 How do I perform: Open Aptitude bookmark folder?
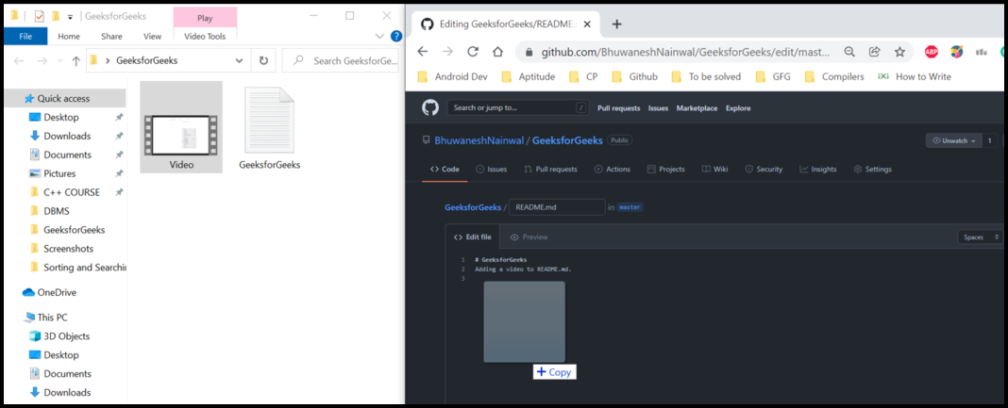[x=529, y=76]
